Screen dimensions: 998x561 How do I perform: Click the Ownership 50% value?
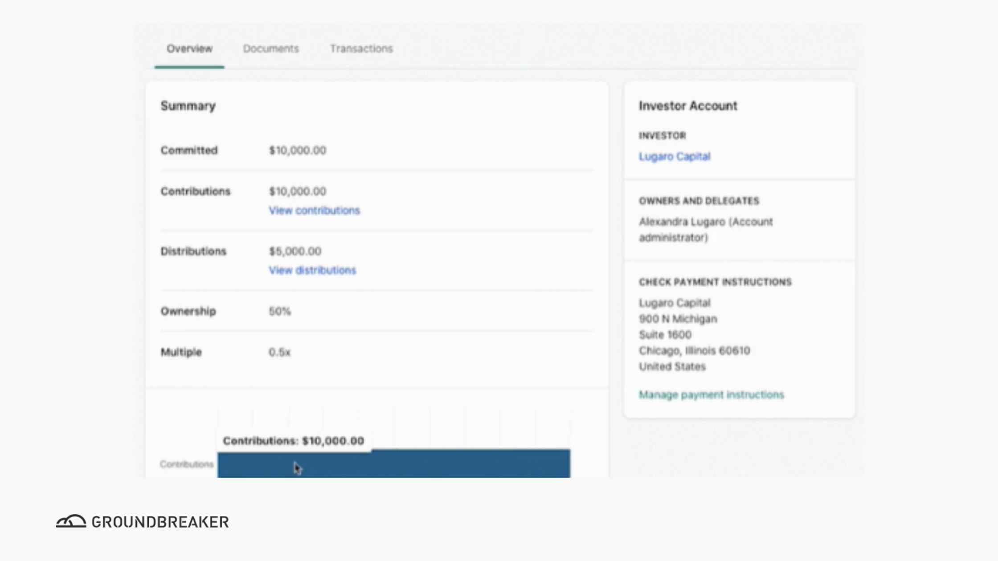pyautogui.click(x=280, y=311)
